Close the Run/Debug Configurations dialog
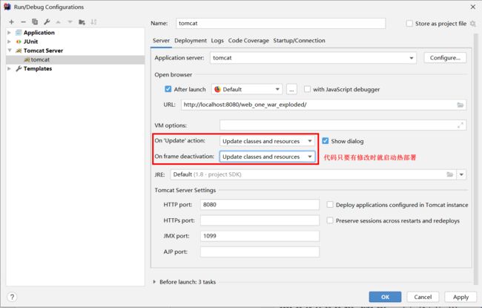Screen dimensions: 482x308 pyautogui.click(x=473, y=7)
